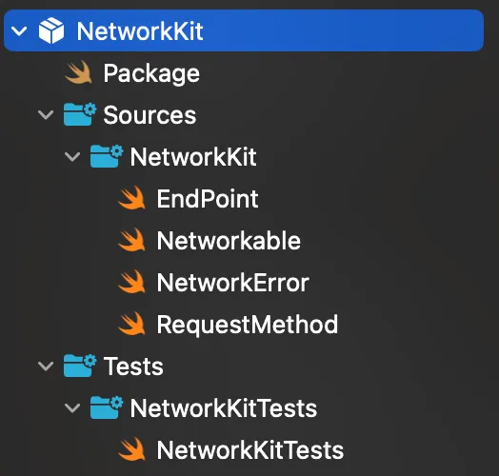Collapse the NetworkKitTests folder chevron
The height and width of the screenshot is (476, 499).
tap(72, 407)
